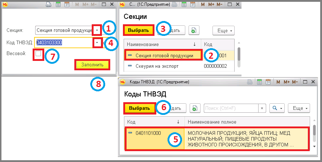Viewport: 322px width, 162px height.
Task: Click the M- button in the Секции window
Action: click(219, 4)
